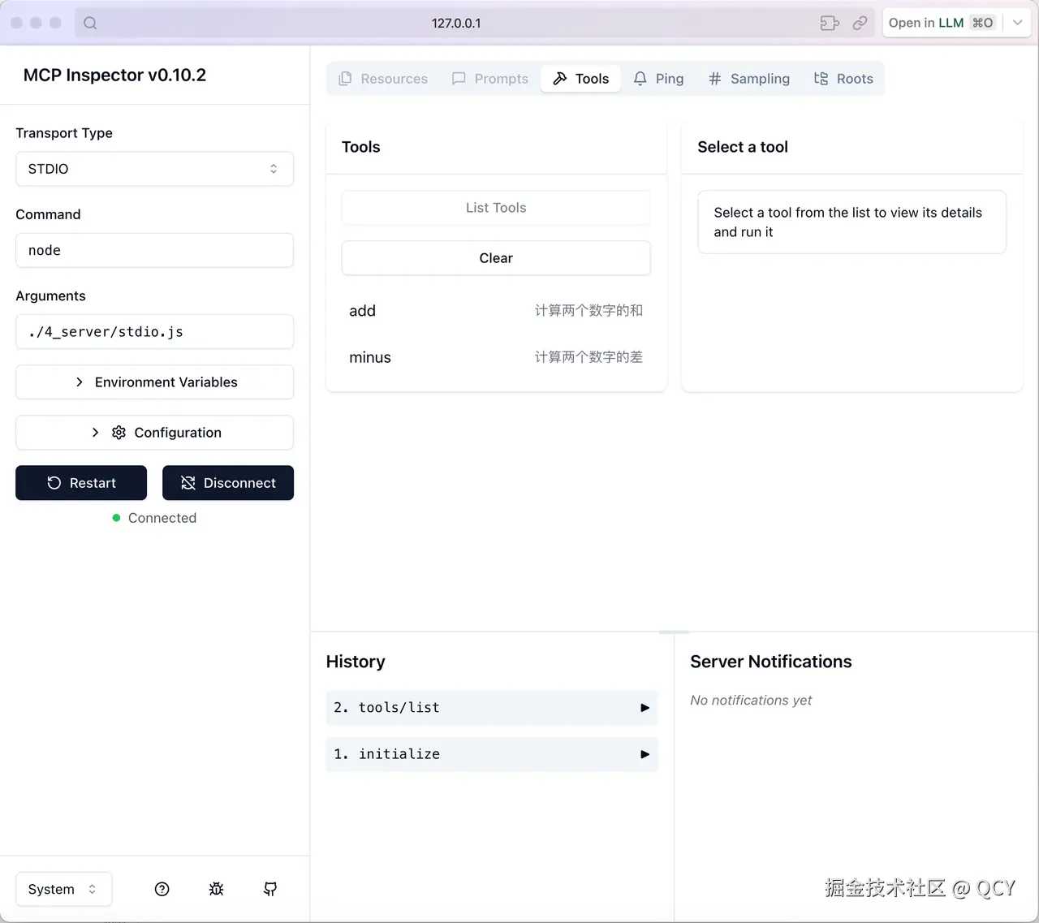Click the Connected status text

click(x=162, y=518)
